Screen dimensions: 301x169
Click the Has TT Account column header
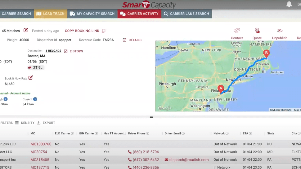[x=115, y=133]
